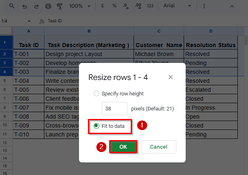The image size is (248, 175).
Task: Select the Fit to data radio option
Action: pyautogui.click(x=97, y=126)
